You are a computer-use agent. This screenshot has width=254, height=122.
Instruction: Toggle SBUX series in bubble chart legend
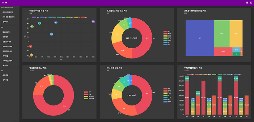[69, 17]
